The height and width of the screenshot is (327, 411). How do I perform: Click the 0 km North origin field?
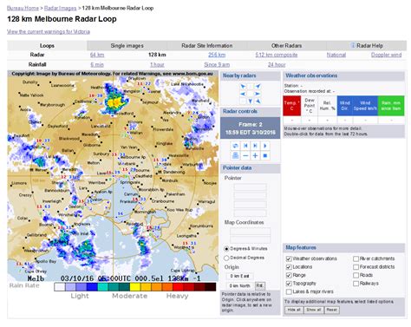click(239, 286)
